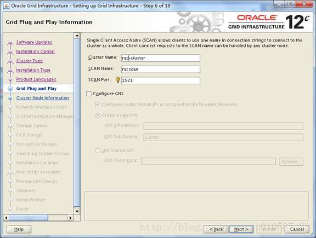
Task: Open Product Languages step link
Action: pos(36,79)
